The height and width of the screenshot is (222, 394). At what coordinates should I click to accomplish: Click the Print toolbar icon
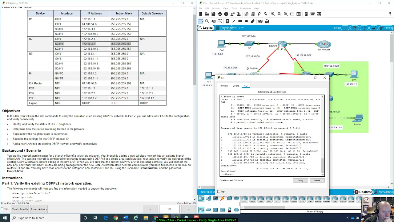pyautogui.click(x=220, y=14)
